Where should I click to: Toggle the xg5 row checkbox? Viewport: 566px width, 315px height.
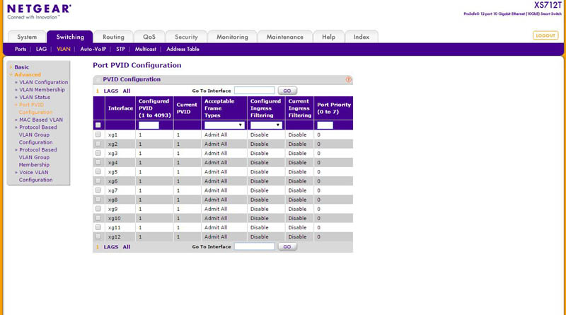(x=98, y=172)
